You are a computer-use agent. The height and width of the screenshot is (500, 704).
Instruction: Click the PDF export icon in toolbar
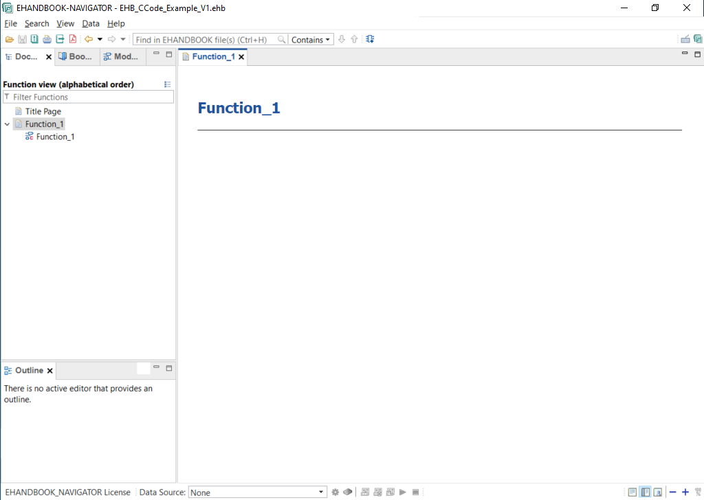point(72,40)
